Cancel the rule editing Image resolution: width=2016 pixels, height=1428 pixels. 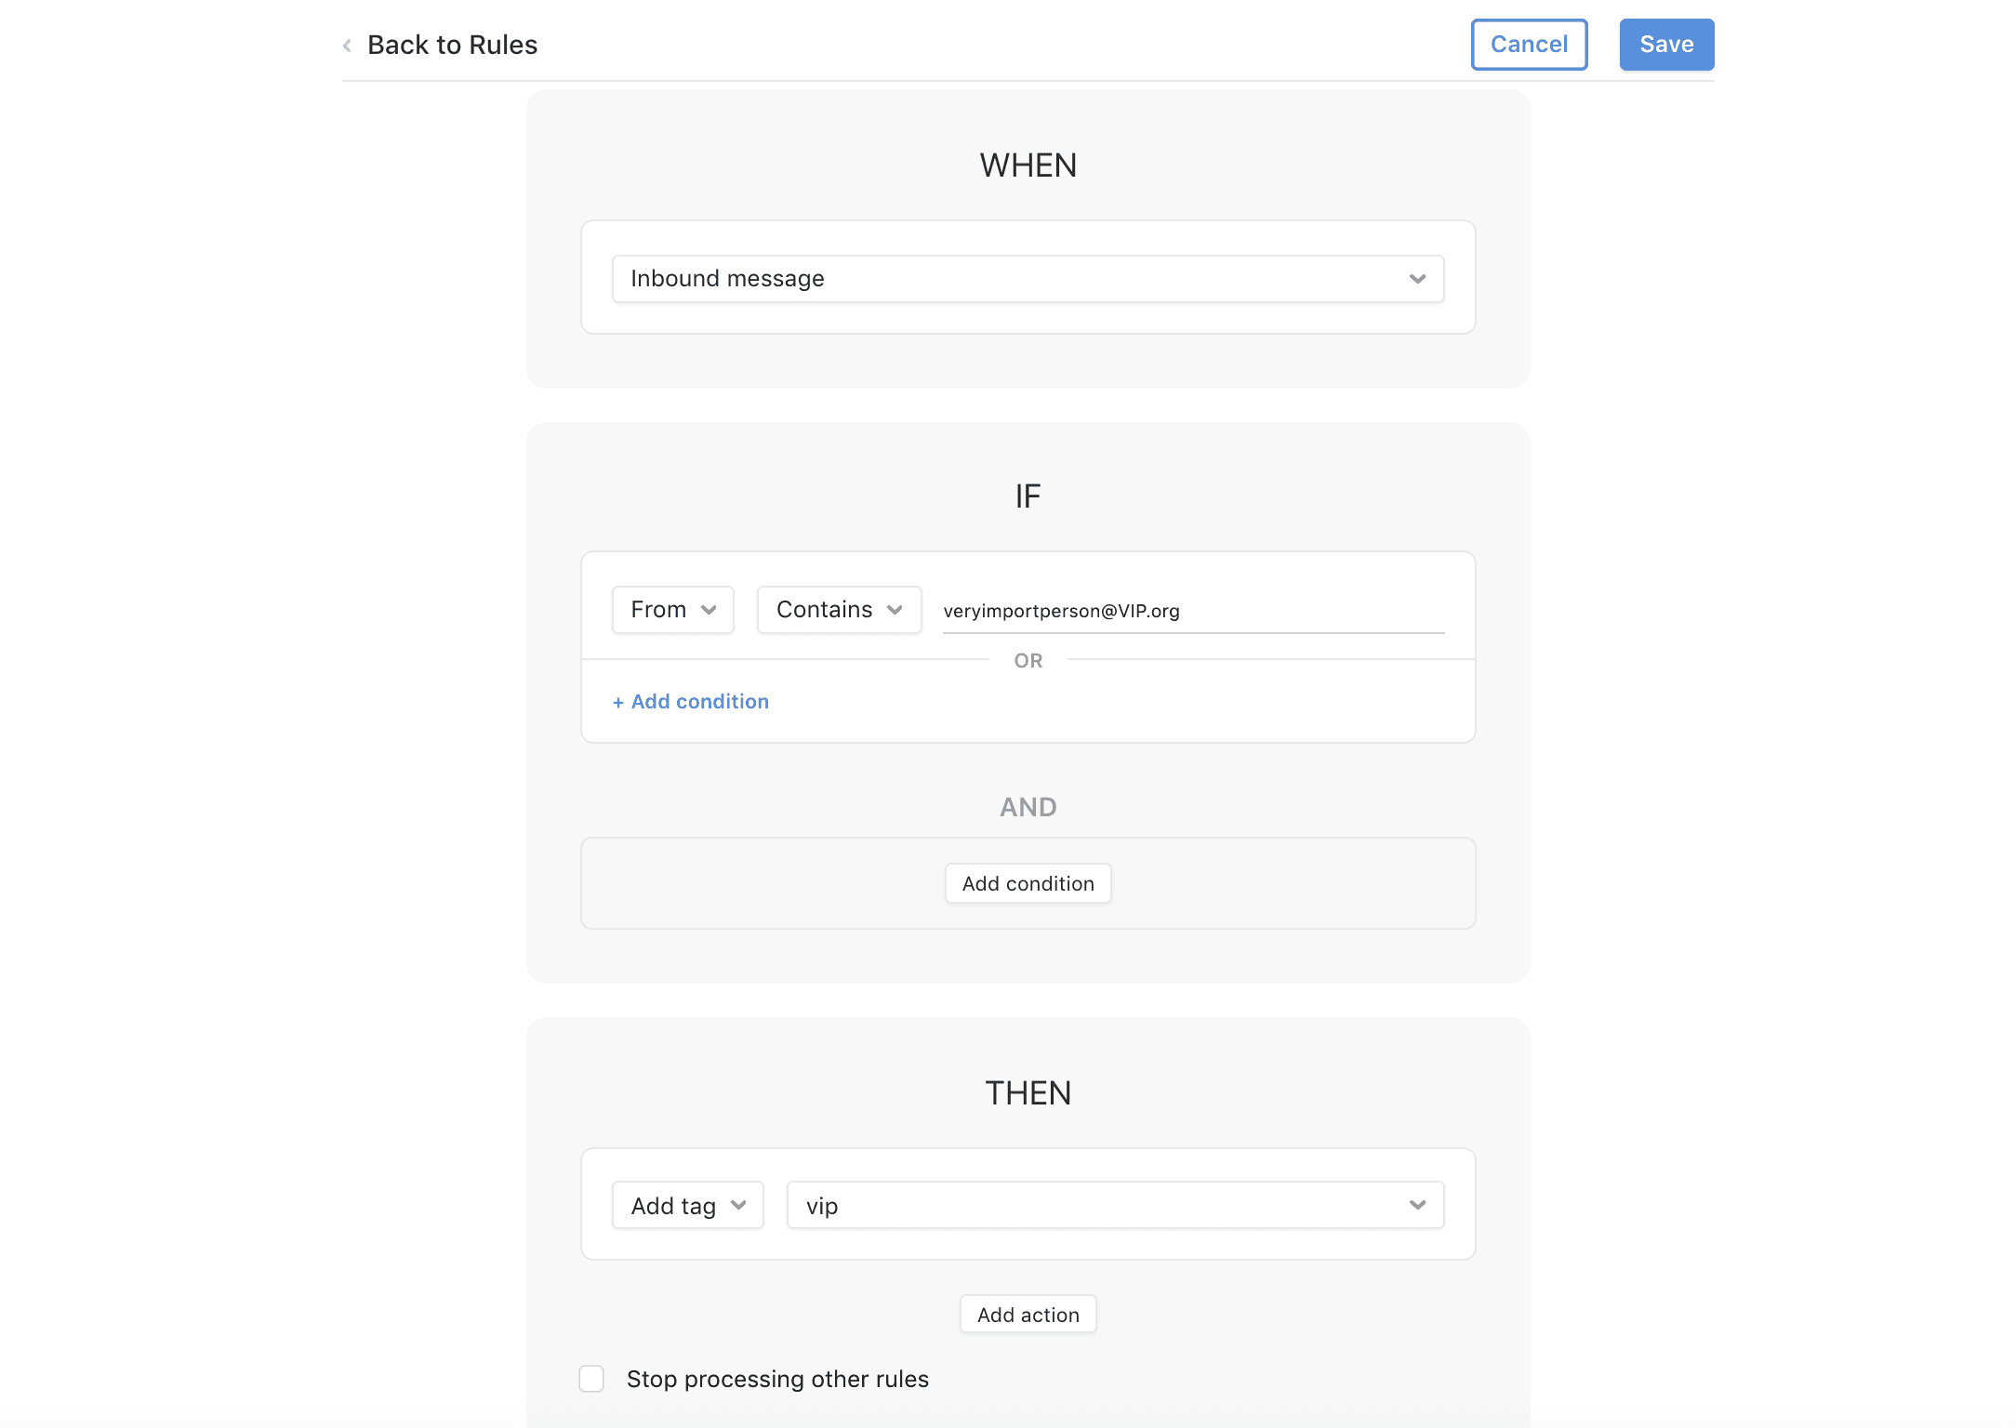coord(1529,45)
